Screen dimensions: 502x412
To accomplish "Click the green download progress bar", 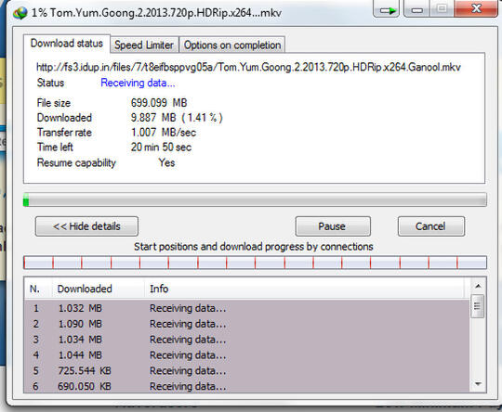I will [255, 200].
